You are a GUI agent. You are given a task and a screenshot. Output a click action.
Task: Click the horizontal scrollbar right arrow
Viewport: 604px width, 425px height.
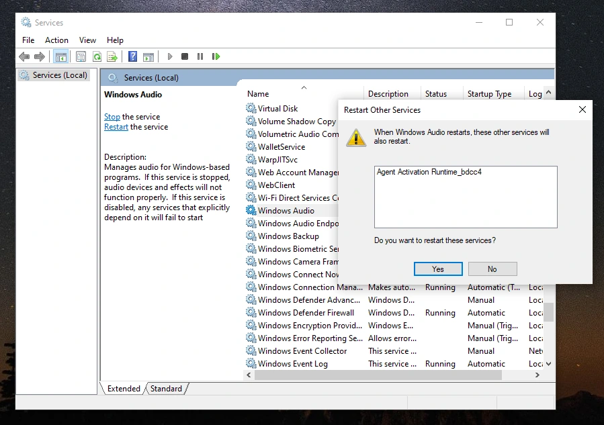point(537,375)
